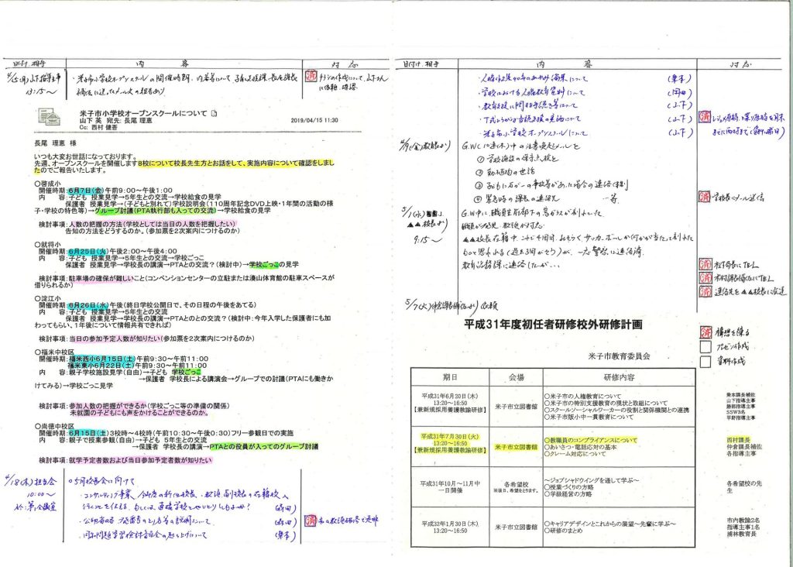Click the school heading ○啓成小
The height and width of the screenshot is (567, 793).
[x=47, y=184]
